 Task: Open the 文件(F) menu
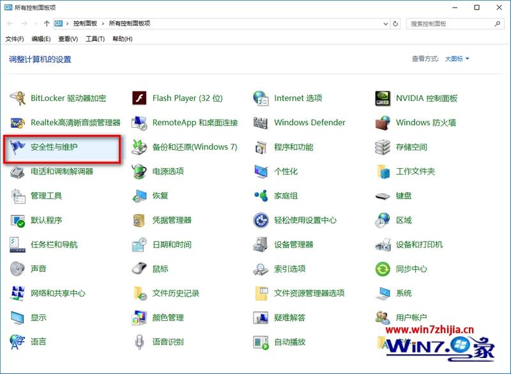(x=15, y=39)
